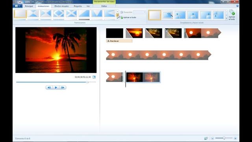This screenshot has height=142, width=252.
Task: Select the black title clip in storyboard
Action: point(115,33)
